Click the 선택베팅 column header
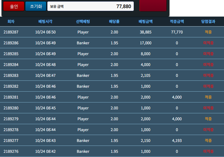The width and height of the screenshot is (224, 157). click(x=83, y=21)
